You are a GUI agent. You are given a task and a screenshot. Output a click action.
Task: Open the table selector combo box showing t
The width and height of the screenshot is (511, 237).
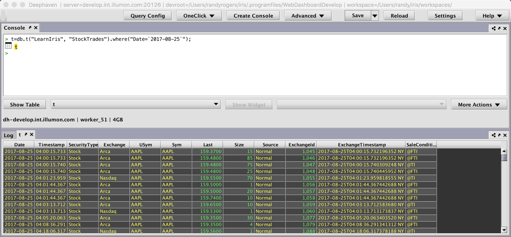136,104
